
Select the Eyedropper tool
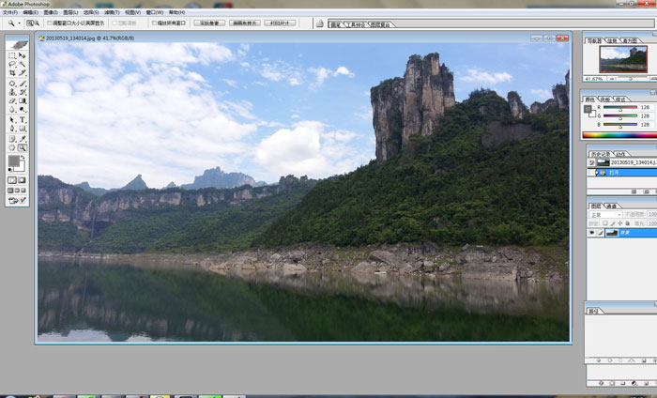[22, 139]
